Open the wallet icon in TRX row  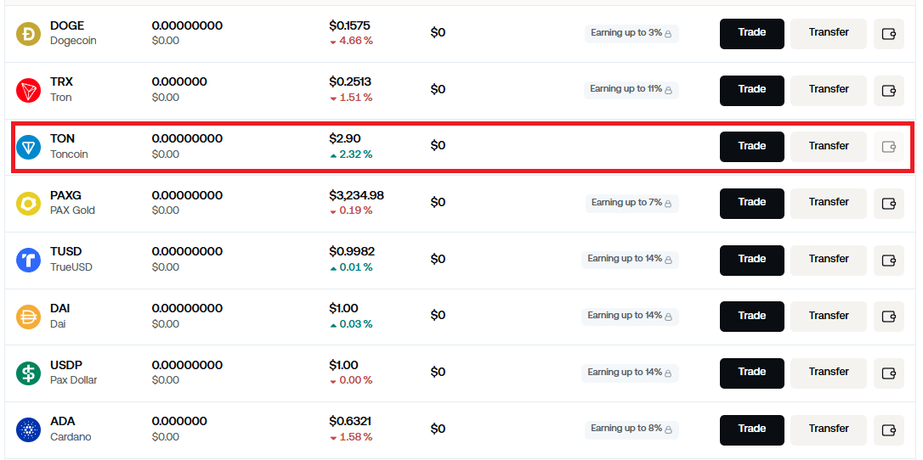pos(888,91)
